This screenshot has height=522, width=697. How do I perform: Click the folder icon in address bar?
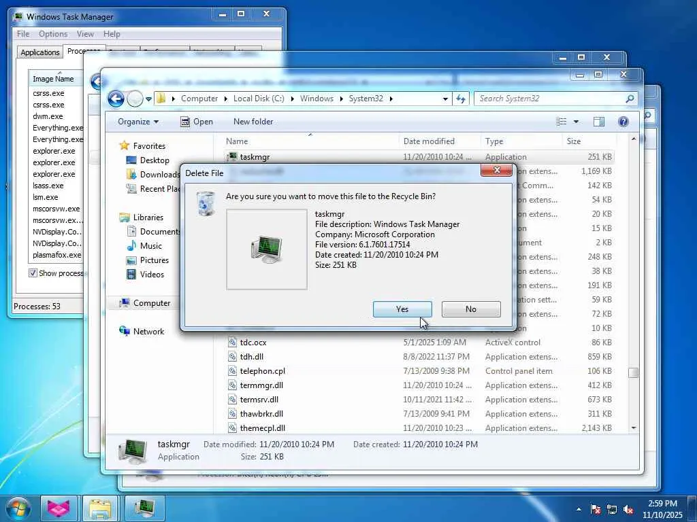(x=161, y=99)
